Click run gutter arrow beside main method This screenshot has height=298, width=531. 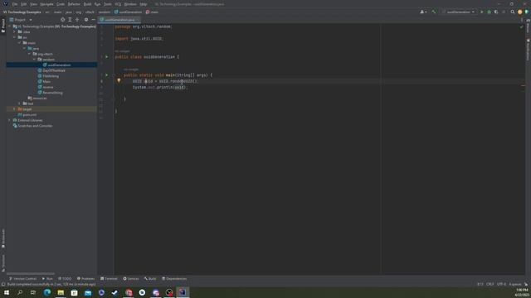coord(107,75)
